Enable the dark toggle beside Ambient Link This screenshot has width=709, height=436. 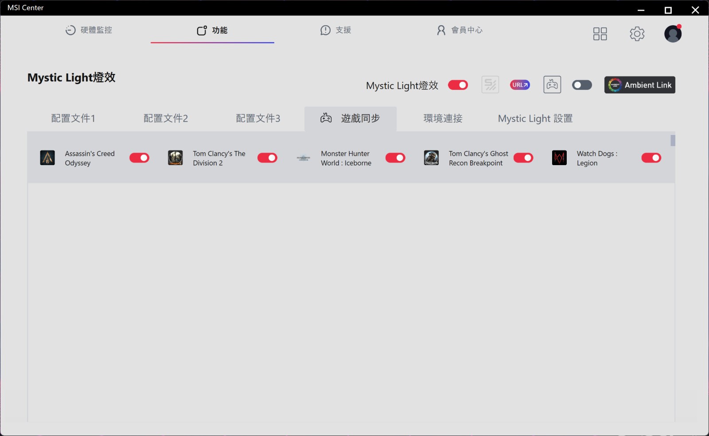(x=582, y=85)
